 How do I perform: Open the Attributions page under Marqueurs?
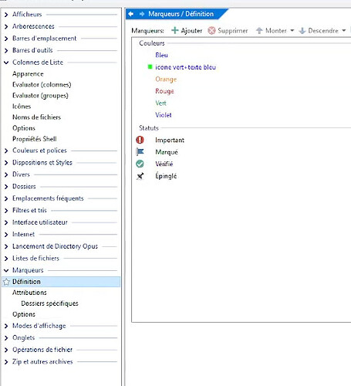[x=29, y=293]
